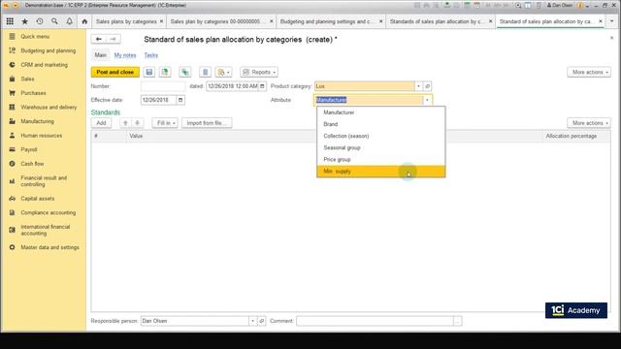Open the History clock icon
Viewport: 621px width, 349px height.
40,21
